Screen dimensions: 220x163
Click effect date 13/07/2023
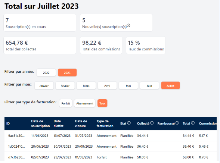tap(62, 136)
